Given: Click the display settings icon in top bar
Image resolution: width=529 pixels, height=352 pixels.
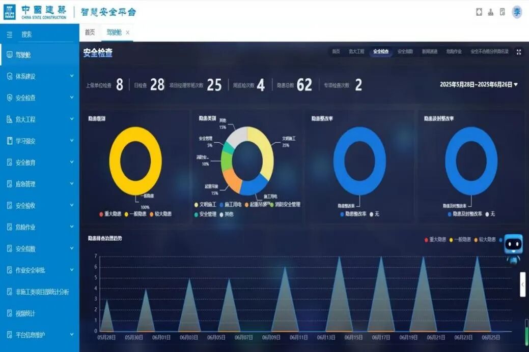Looking at the screenshot, I should click(479, 11).
